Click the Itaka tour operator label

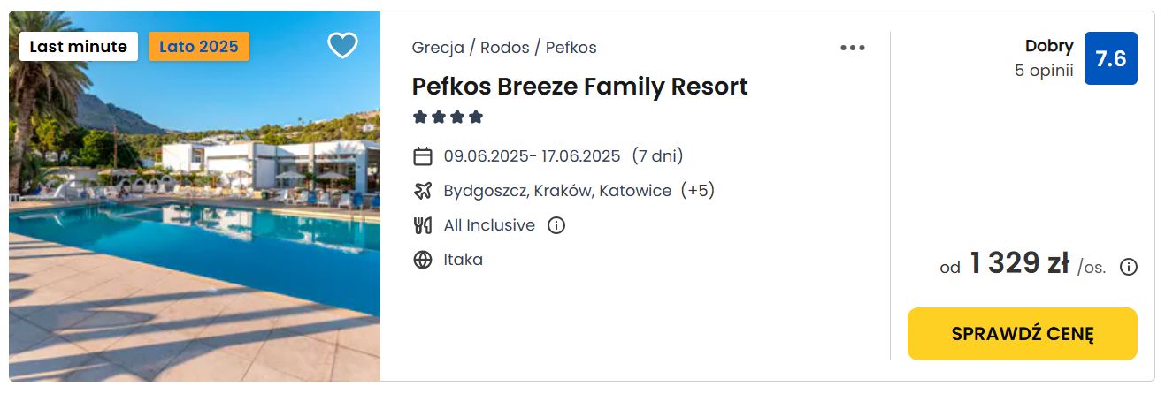464,260
